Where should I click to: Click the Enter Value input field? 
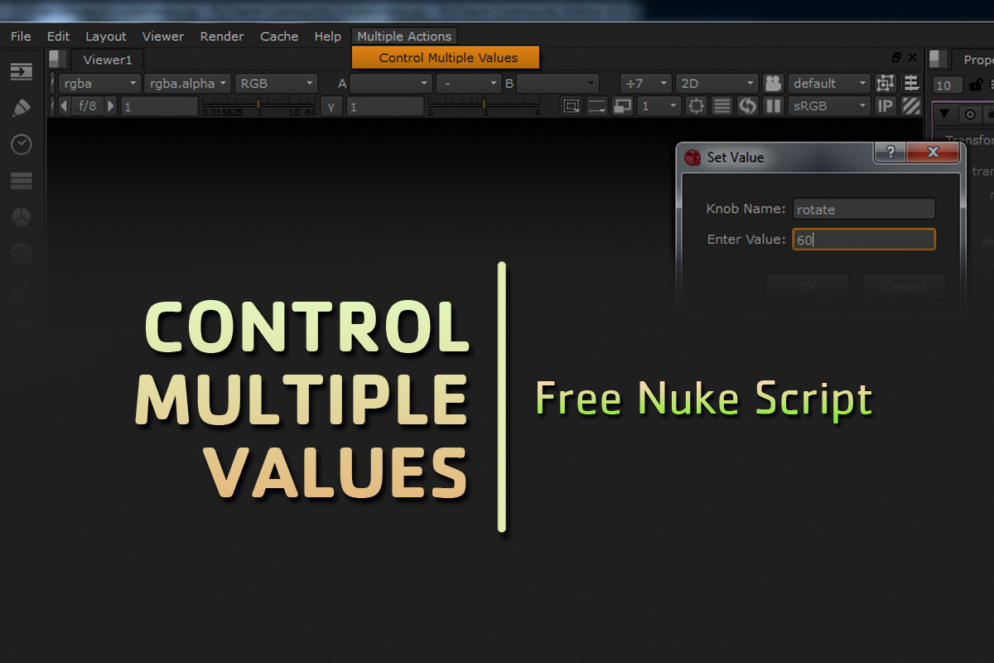pos(864,240)
